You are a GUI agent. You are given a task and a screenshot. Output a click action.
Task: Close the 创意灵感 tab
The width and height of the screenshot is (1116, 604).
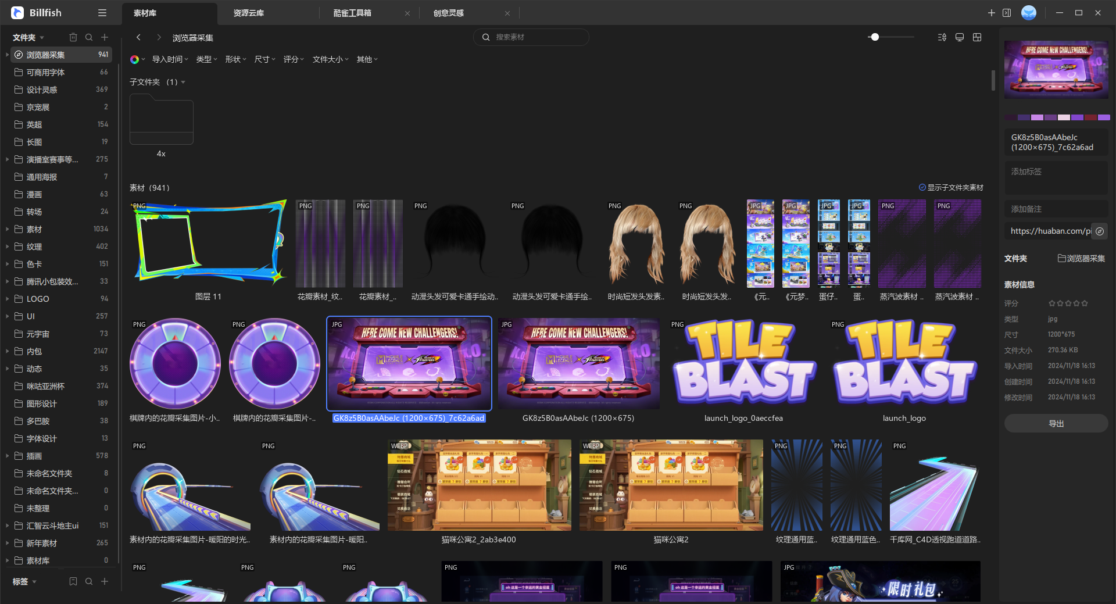(507, 13)
